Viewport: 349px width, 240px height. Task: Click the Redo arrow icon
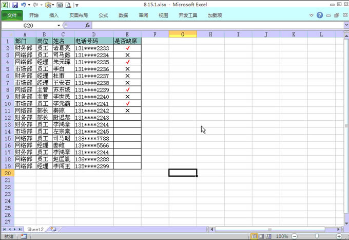coord(35,5)
